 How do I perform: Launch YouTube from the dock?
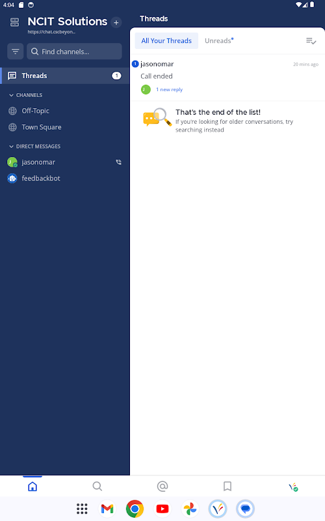click(162, 509)
